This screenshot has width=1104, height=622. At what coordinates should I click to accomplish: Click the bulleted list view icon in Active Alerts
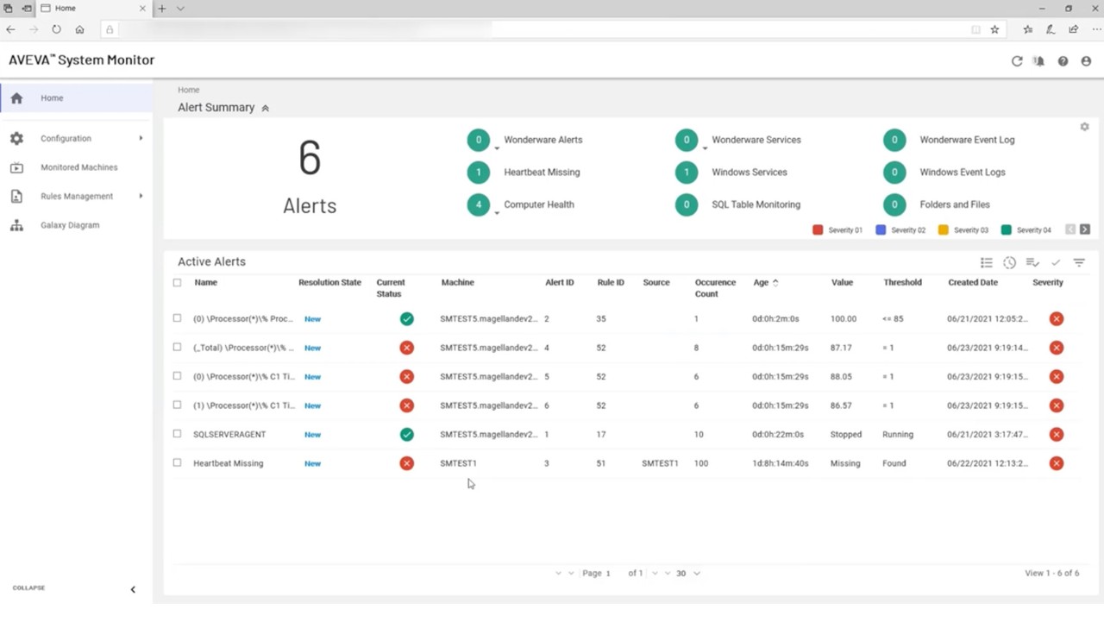[986, 262]
